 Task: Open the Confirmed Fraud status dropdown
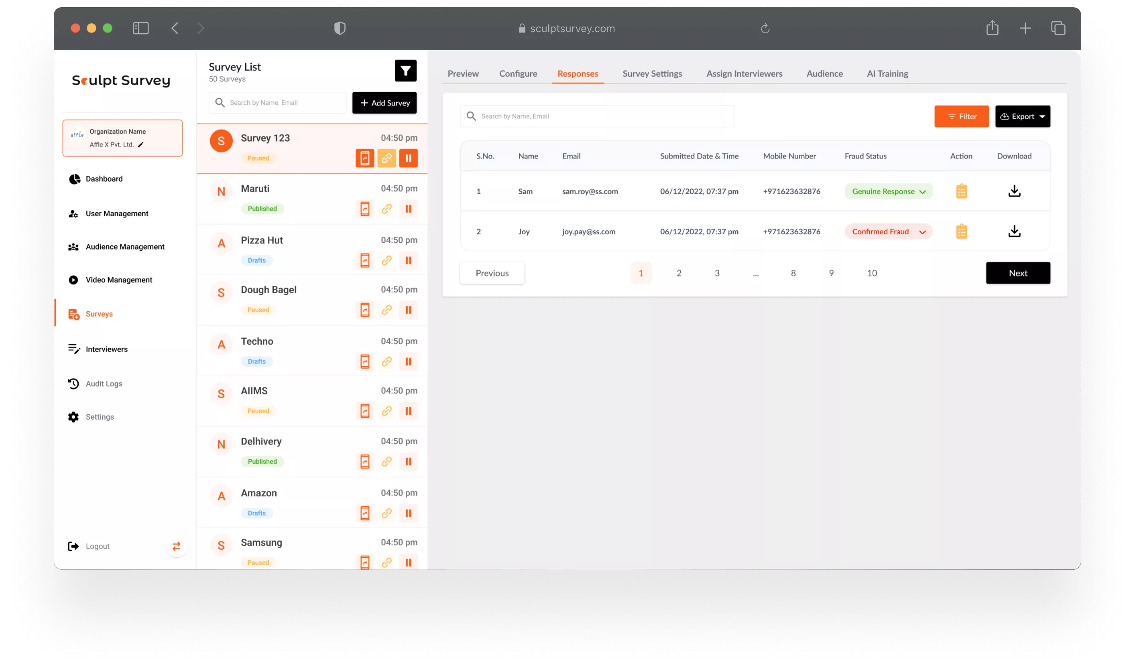[888, 231]
